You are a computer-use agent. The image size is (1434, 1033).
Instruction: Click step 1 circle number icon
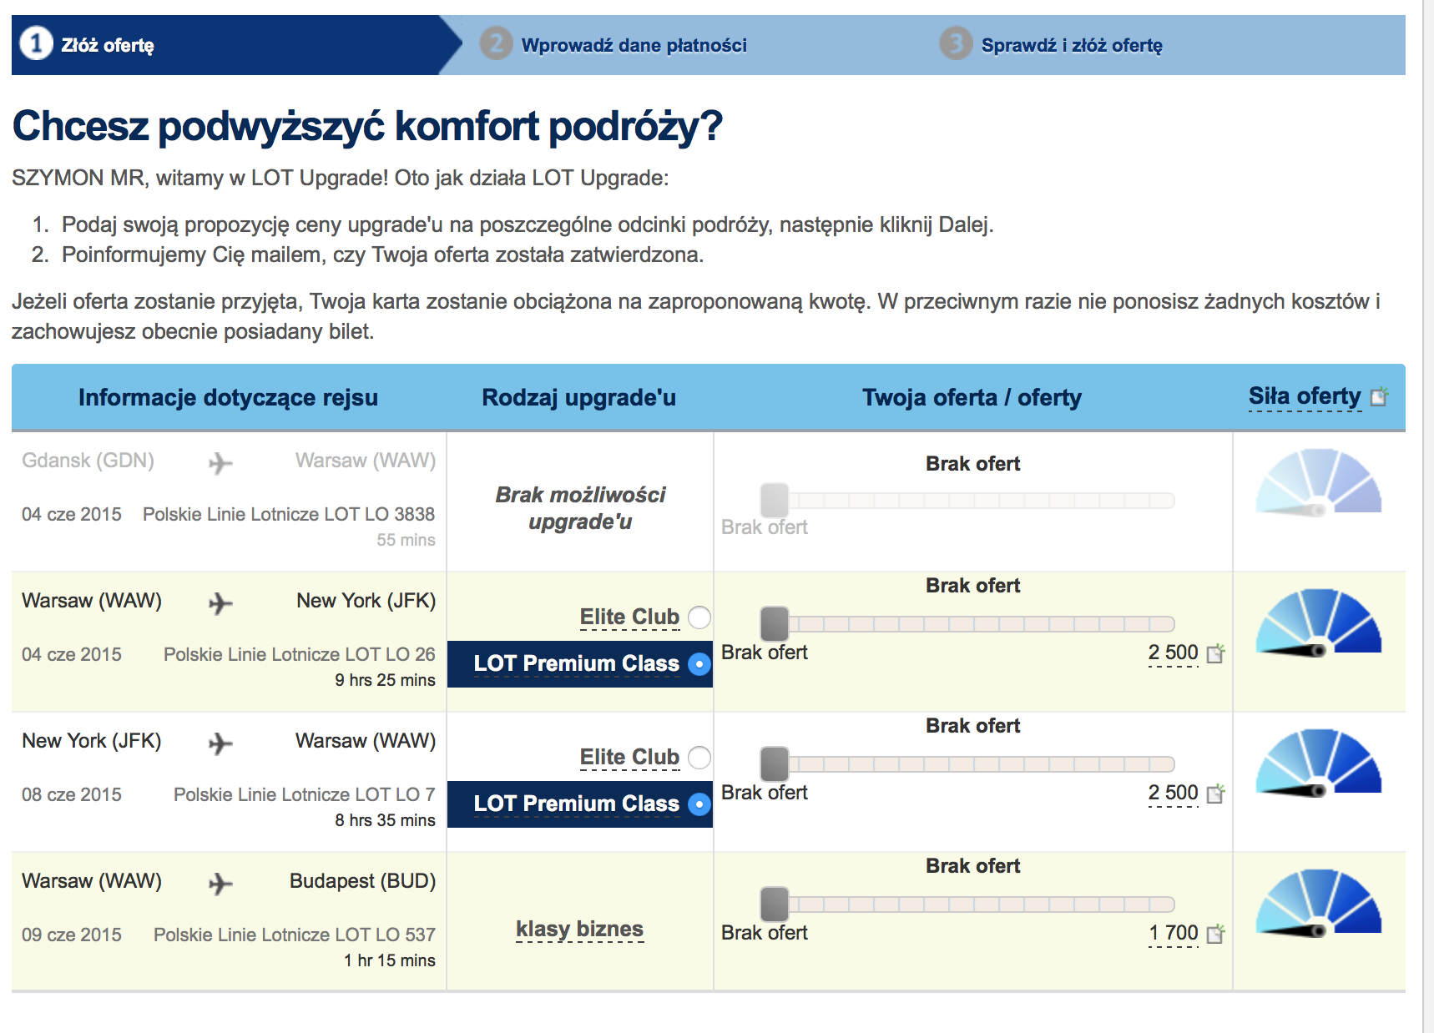(x=36, y=43)
